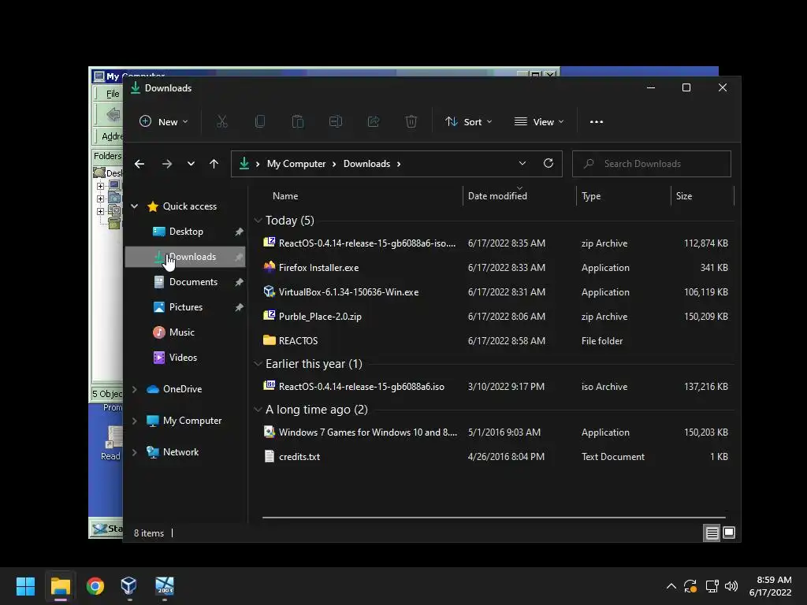This screenshot has width=807, height=605.
Task: Click the taskbar clock and date
Action: click(771, 586)
